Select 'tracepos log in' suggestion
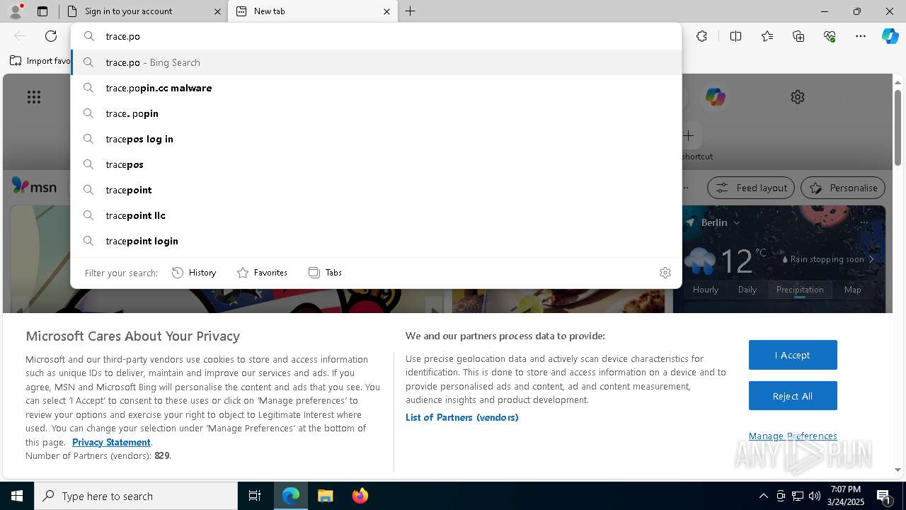The height and width of the screenshot is (510, 906). coord(376,139)
